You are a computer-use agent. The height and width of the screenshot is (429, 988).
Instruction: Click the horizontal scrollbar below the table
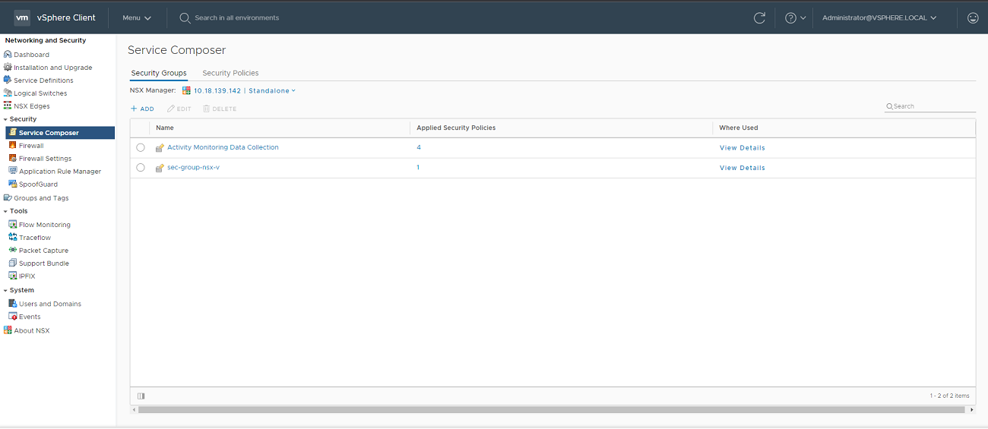pyautogui.click(x=553, y=410)
